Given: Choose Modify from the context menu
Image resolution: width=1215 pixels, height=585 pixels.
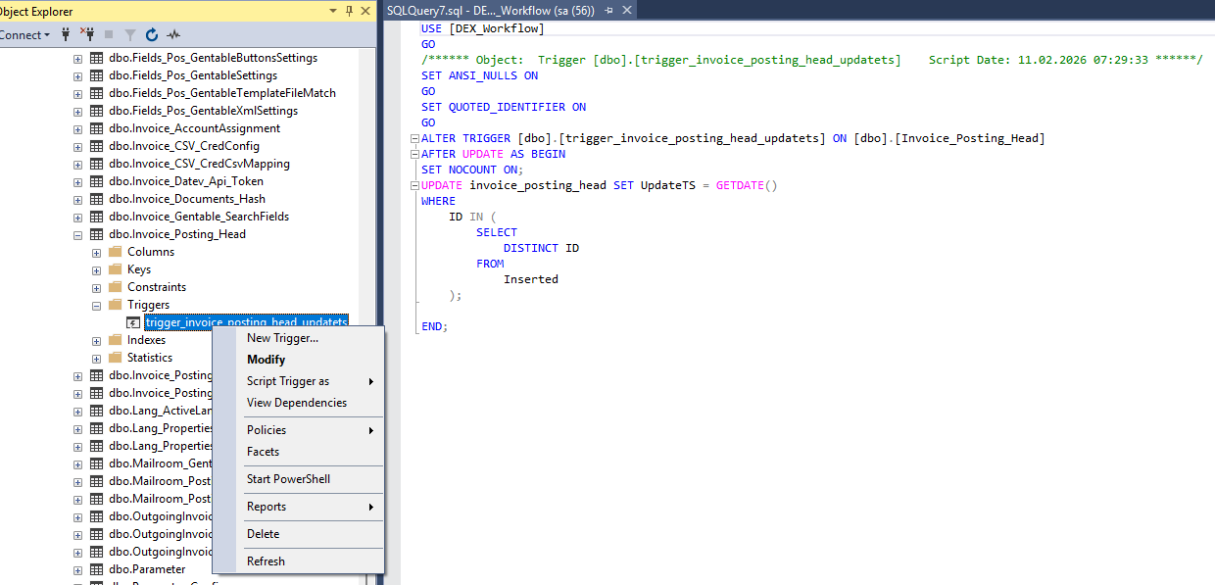Looking at the screenshot, I should 266,360.
